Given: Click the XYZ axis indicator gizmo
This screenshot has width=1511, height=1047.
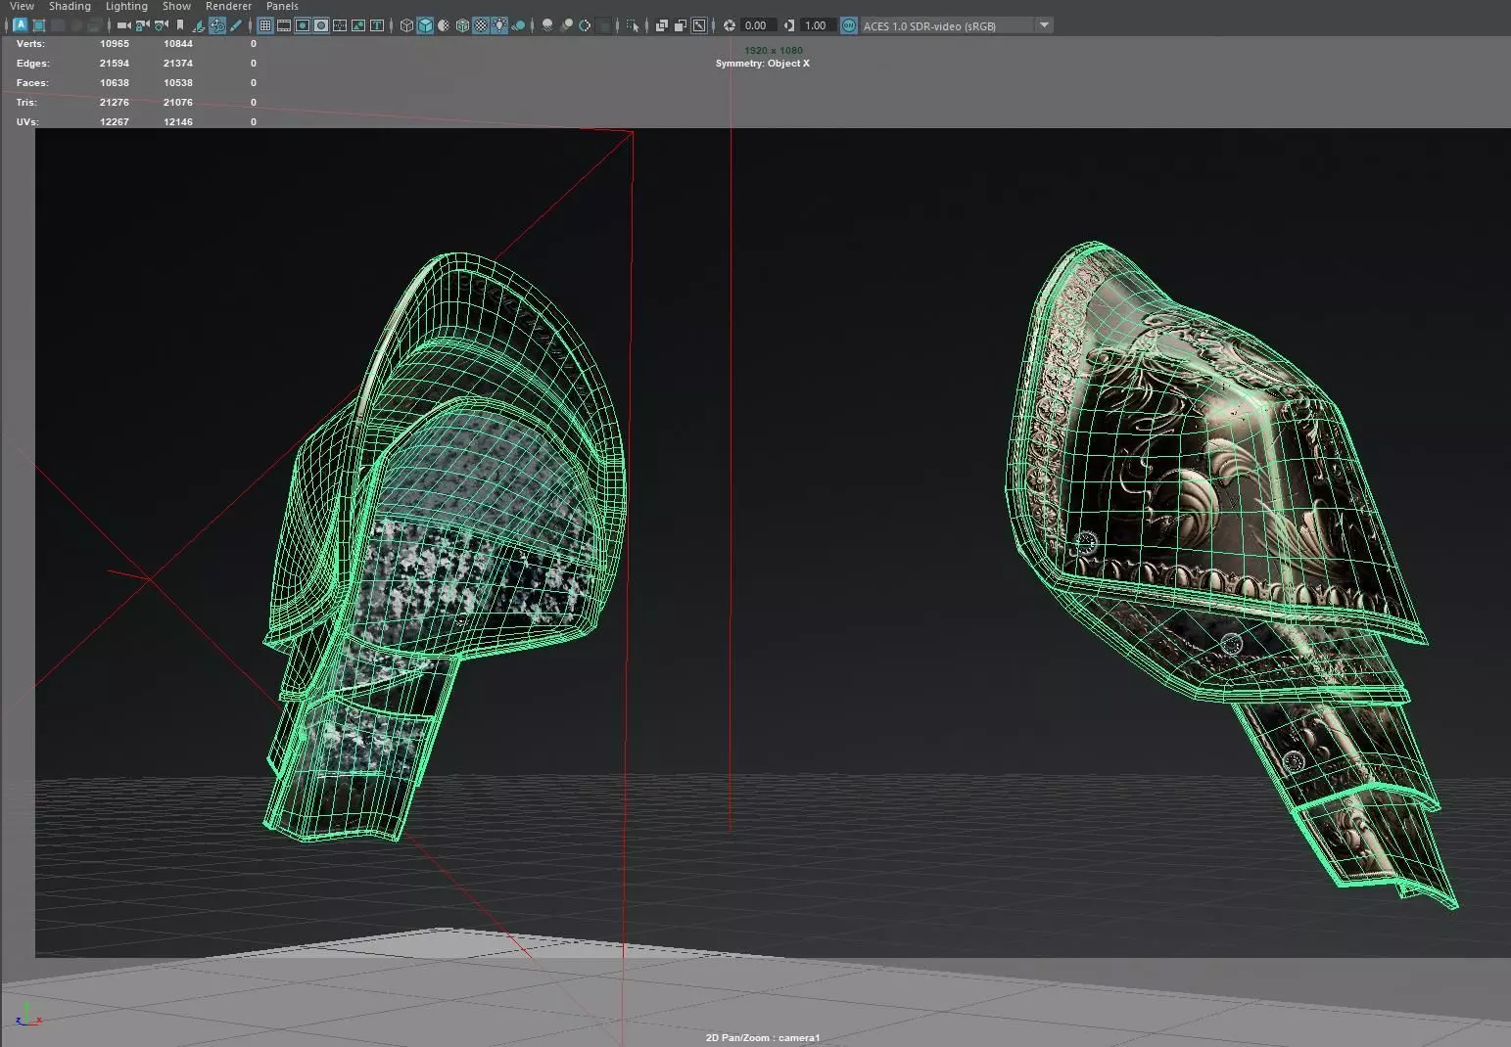Looking at the screenshot, I should 27,1014.
